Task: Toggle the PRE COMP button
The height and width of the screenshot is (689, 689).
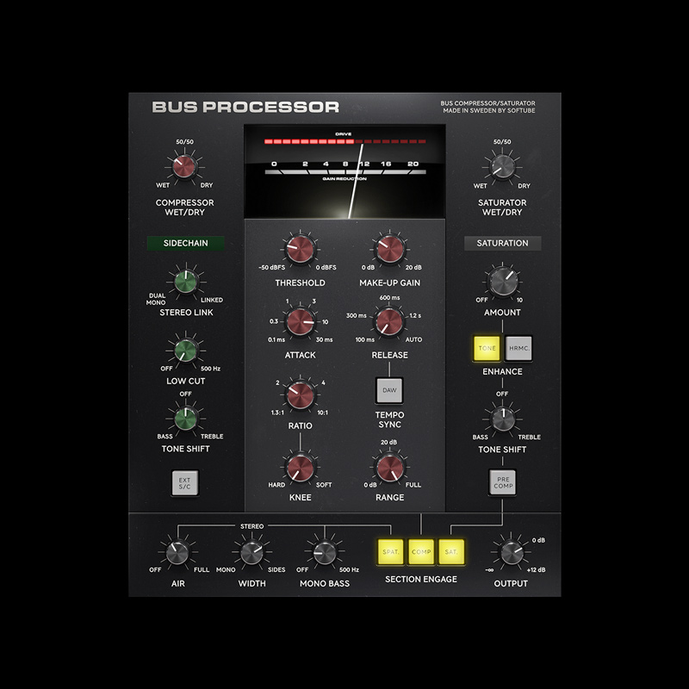Action: click(x=502, y=482)
